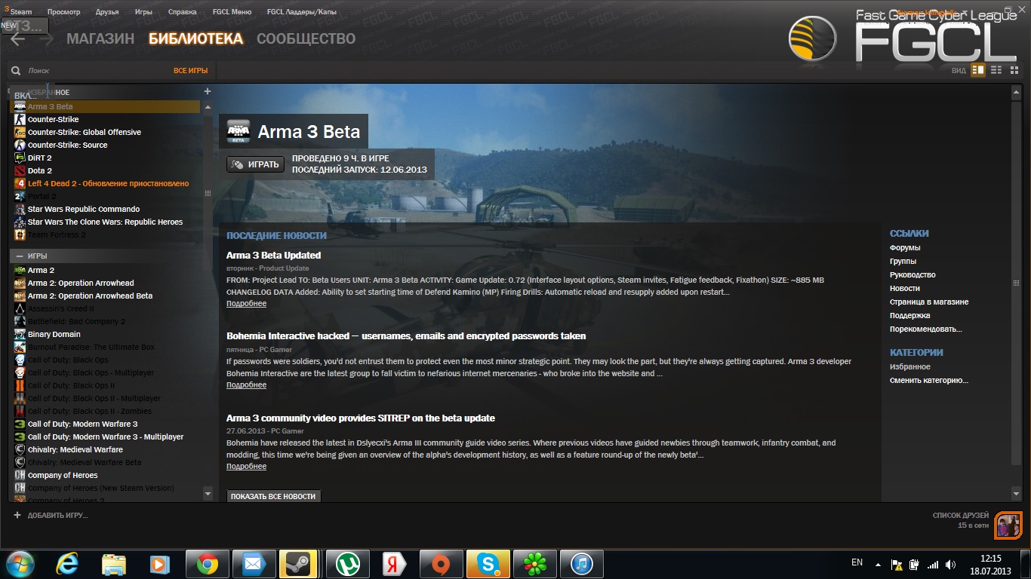
Task: Add a category with favorites plus button
Action: point(208,91)
